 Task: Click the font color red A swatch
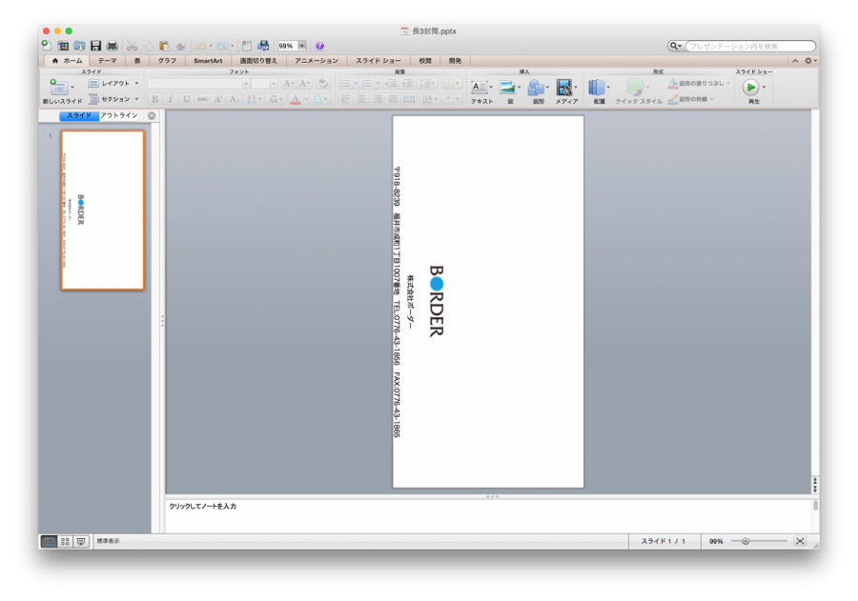(295, 99)
